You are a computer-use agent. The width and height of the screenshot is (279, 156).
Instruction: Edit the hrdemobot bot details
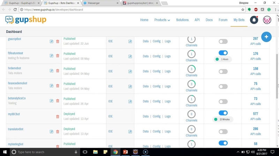[51, 71]
